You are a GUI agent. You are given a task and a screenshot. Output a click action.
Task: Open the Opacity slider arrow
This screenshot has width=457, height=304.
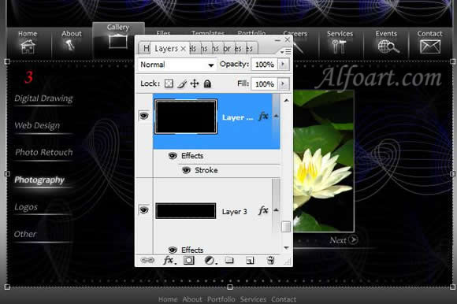283,64
